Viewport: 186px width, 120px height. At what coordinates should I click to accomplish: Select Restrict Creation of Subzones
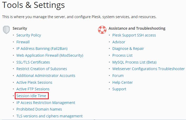[x=42, y=69]
